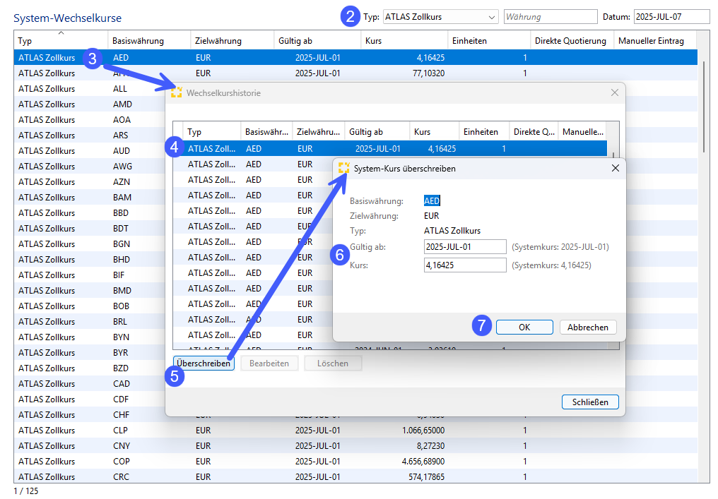Screen dimensions: 718x499
Task: Click the highlighted AED value beside Basiswährung
Action: click(432, 200)
